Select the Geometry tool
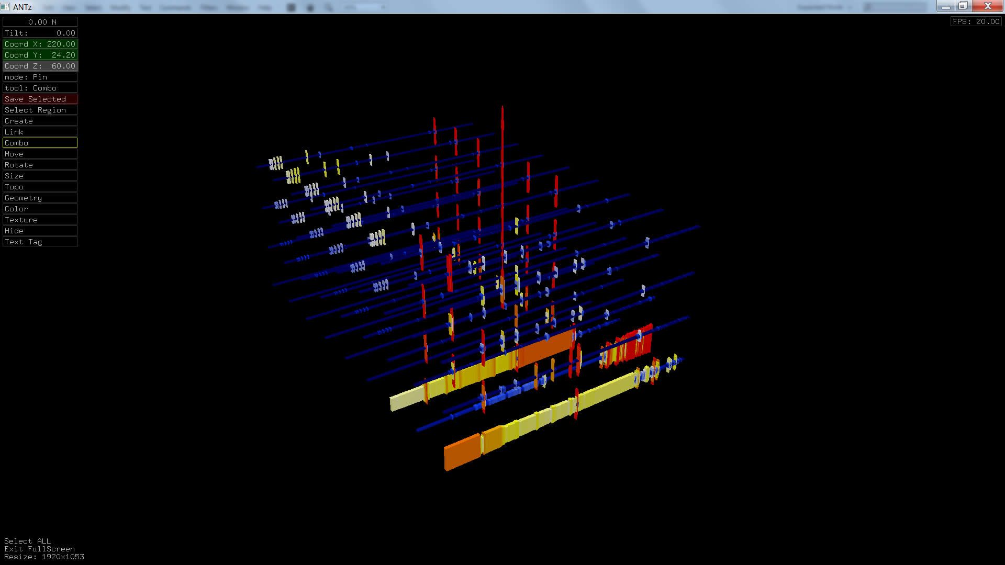The width and height of the screenshot is (1005, 565). pyautogui.click(x=40, y=198)
